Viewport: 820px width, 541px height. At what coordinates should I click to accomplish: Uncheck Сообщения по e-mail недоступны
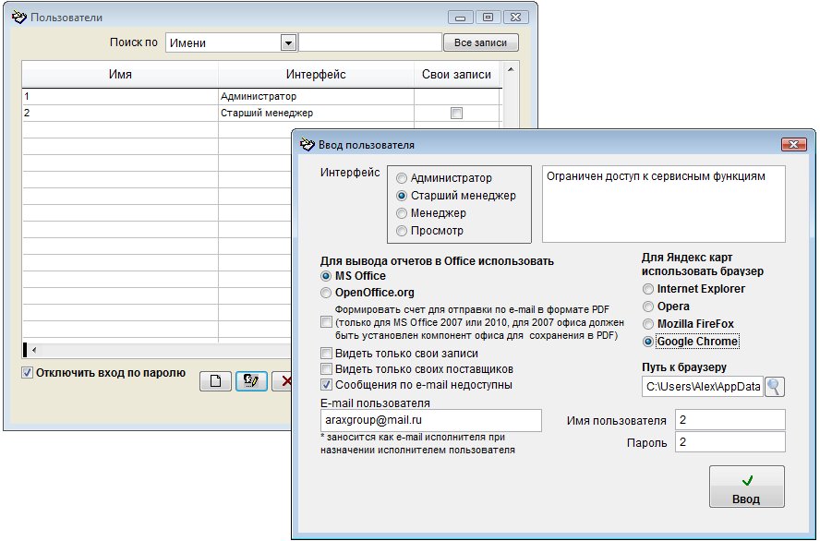[x=326, y=385]
